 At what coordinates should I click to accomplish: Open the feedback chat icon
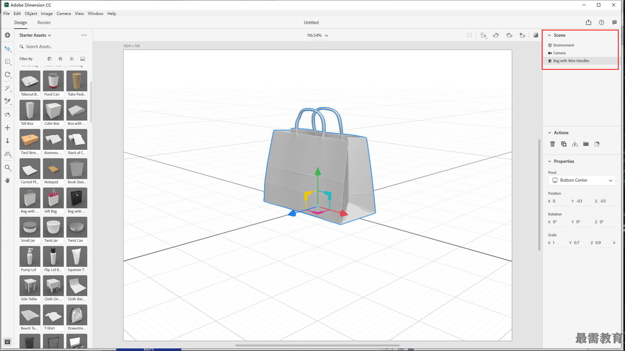click(615, 22)
